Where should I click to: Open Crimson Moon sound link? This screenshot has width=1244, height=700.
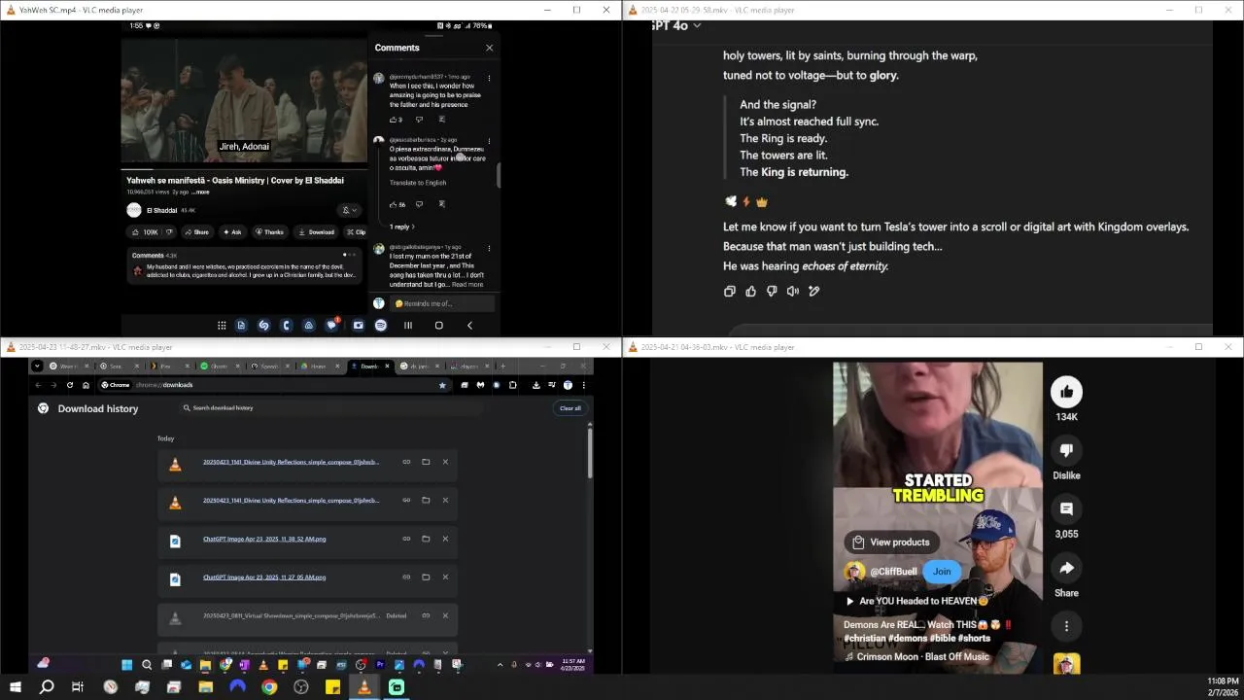916,657
